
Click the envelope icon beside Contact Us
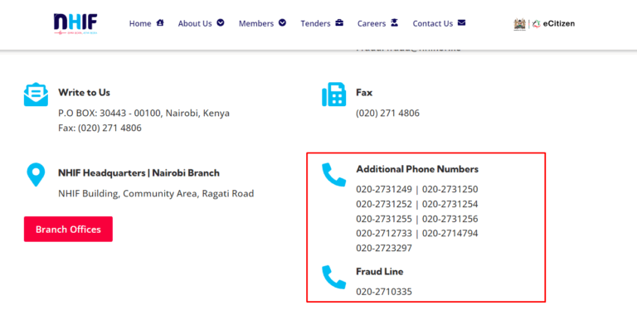click(x=461, y=22)
